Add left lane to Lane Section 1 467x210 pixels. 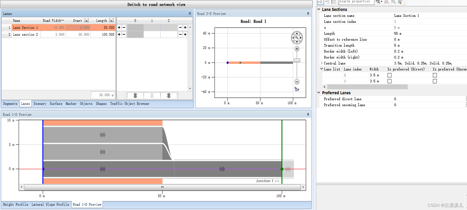pyautogui.click(x=119, y=27)
